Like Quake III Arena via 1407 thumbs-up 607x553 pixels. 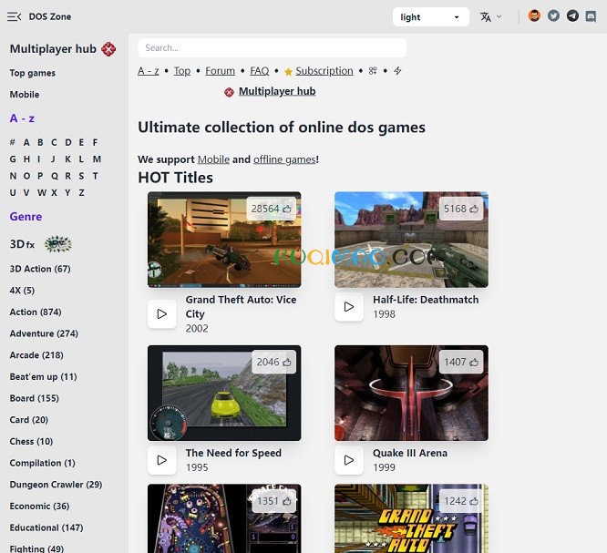460,363
